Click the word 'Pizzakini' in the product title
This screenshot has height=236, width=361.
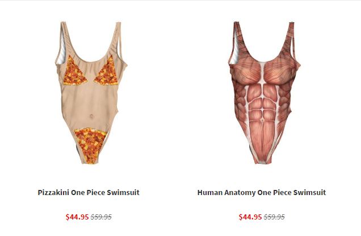[x=53, y=192]
